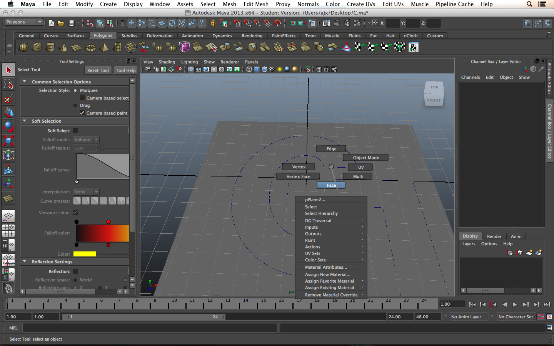Create a polygon cylinder from the shelf
The image size is (554, 346).
tap(50, 47)
